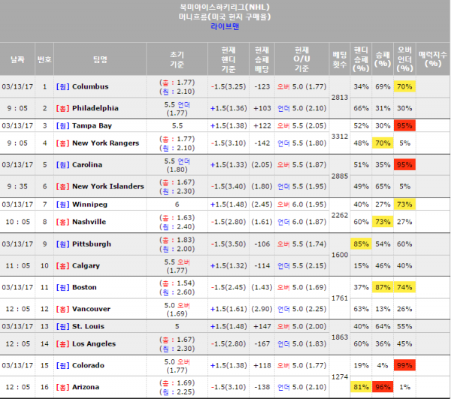
Task: Select the Winnipeg team name
Action: (89, 204)
